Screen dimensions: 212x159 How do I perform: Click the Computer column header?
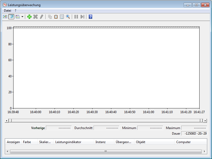click(191, 142)
